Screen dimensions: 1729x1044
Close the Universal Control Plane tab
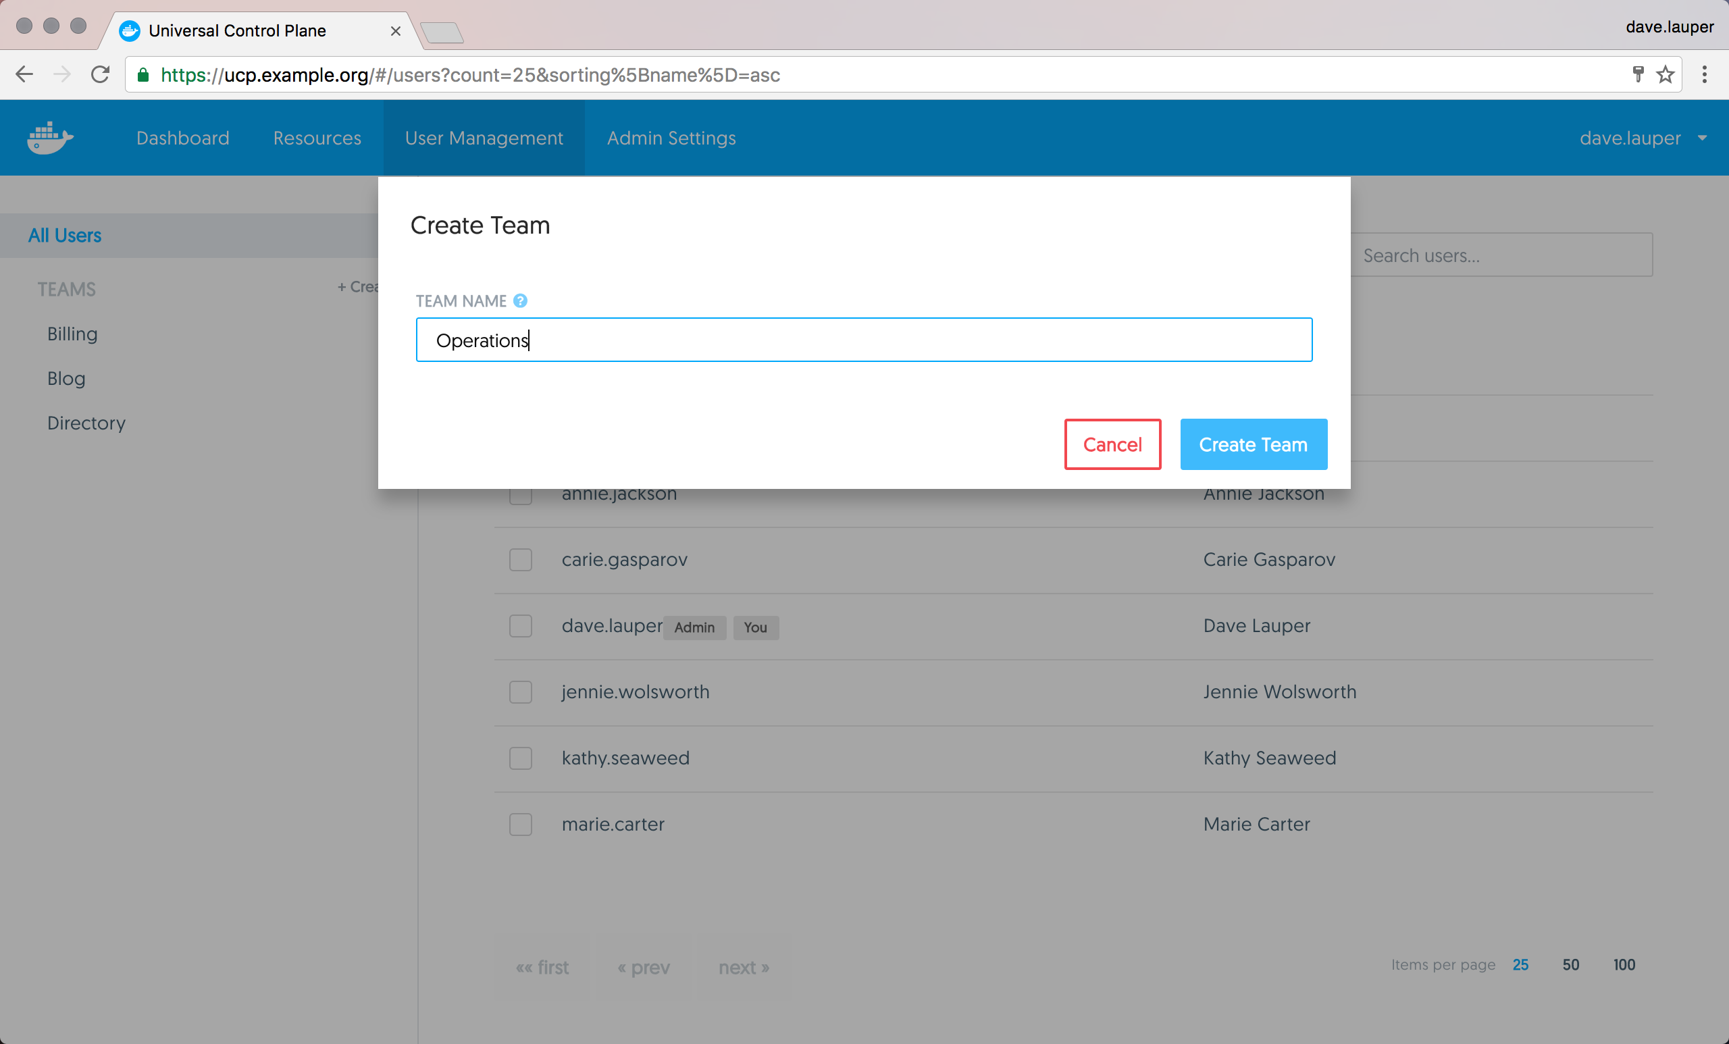click(395, 31)
